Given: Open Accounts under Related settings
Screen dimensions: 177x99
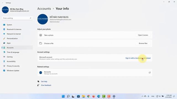Looking at the screenshot, I should [95, 73].
